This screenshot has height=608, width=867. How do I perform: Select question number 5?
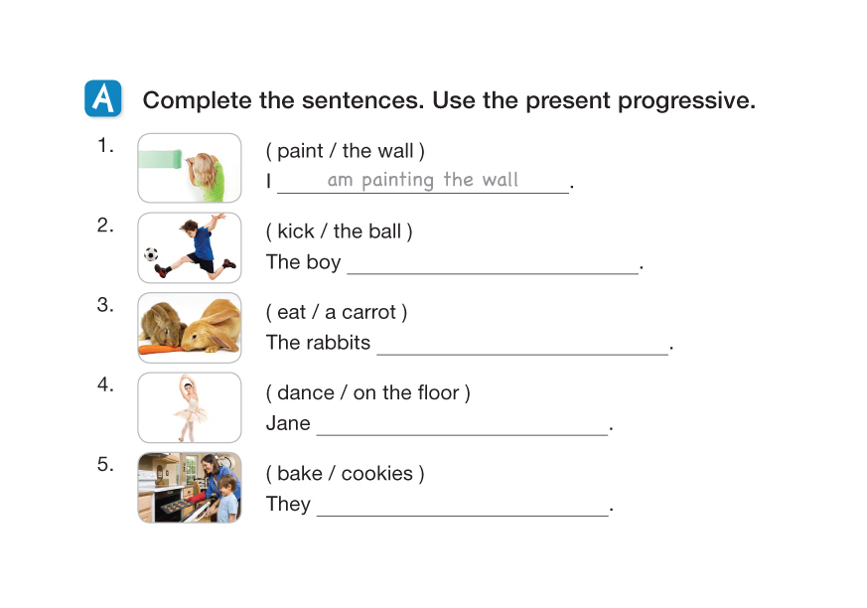(x=105, y=465)
